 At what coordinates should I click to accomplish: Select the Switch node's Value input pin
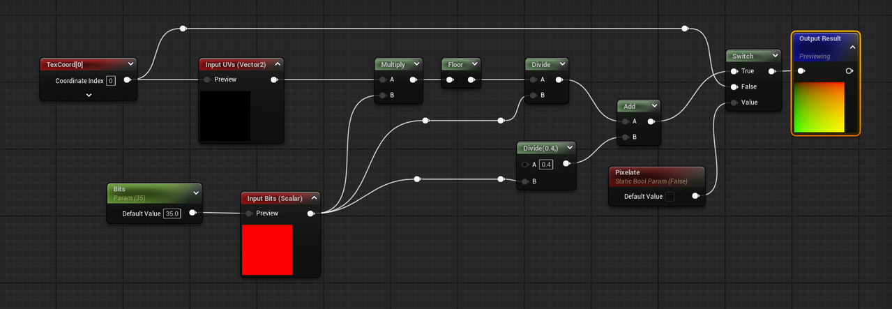pyautogui.click(x=734, y=103)
